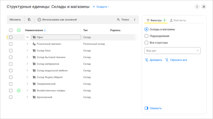Viewport: 213px width, 119px height.
Task: Click the Свернуть panel collapse icon
Action: pos(146,108)
